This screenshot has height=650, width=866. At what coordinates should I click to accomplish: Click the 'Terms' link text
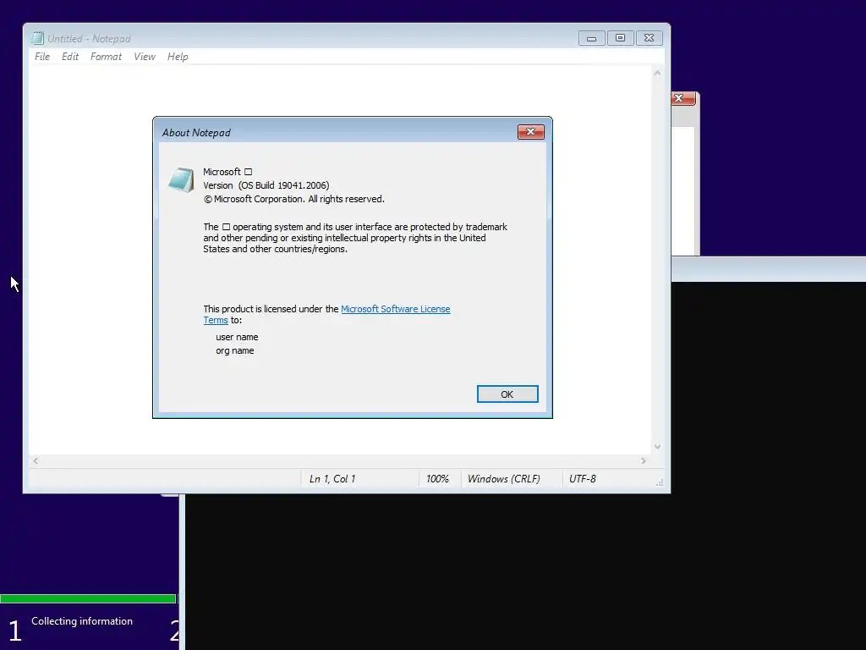216,320
